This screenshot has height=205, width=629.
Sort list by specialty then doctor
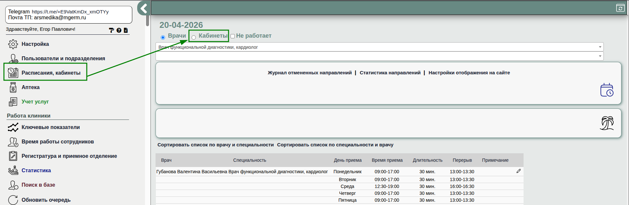pyautogui.click(x=335, y=145)
